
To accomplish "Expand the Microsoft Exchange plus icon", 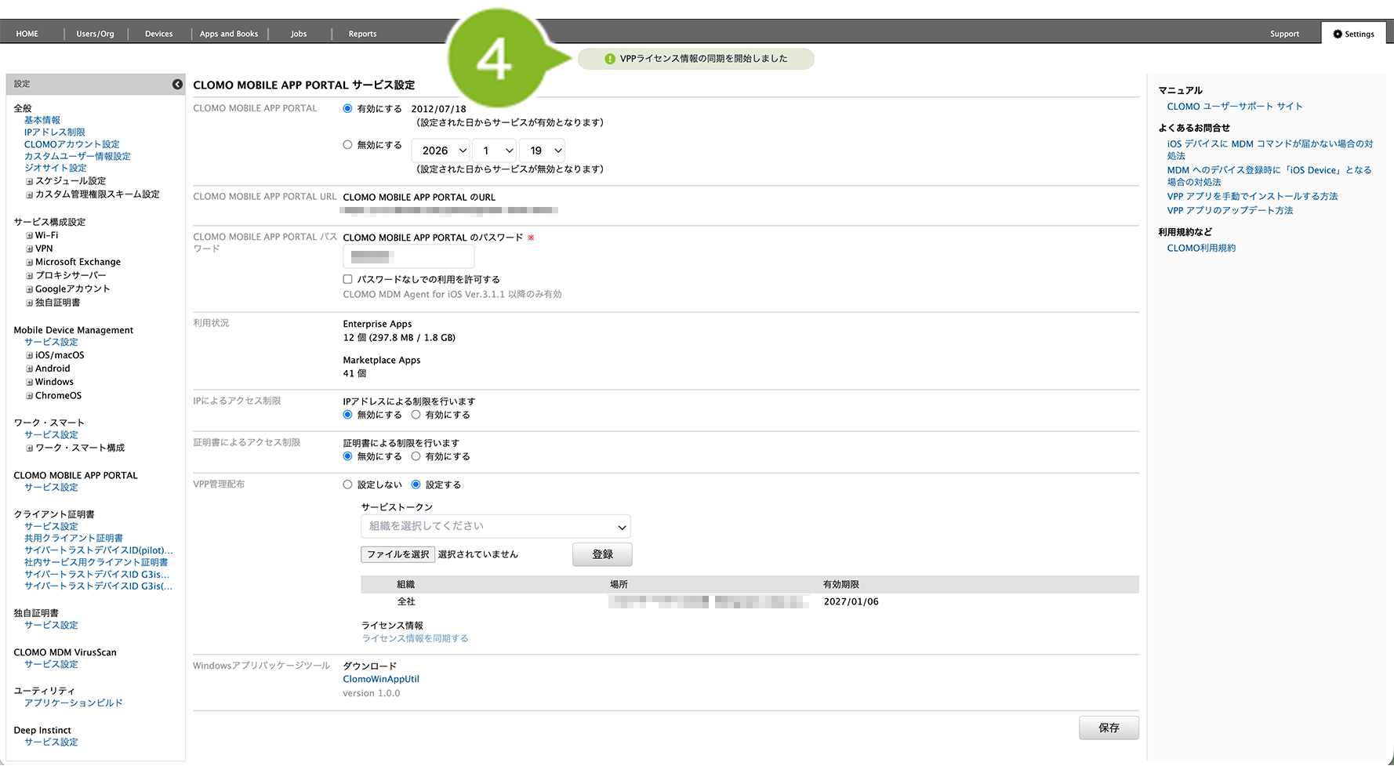I will click(29, 263).
